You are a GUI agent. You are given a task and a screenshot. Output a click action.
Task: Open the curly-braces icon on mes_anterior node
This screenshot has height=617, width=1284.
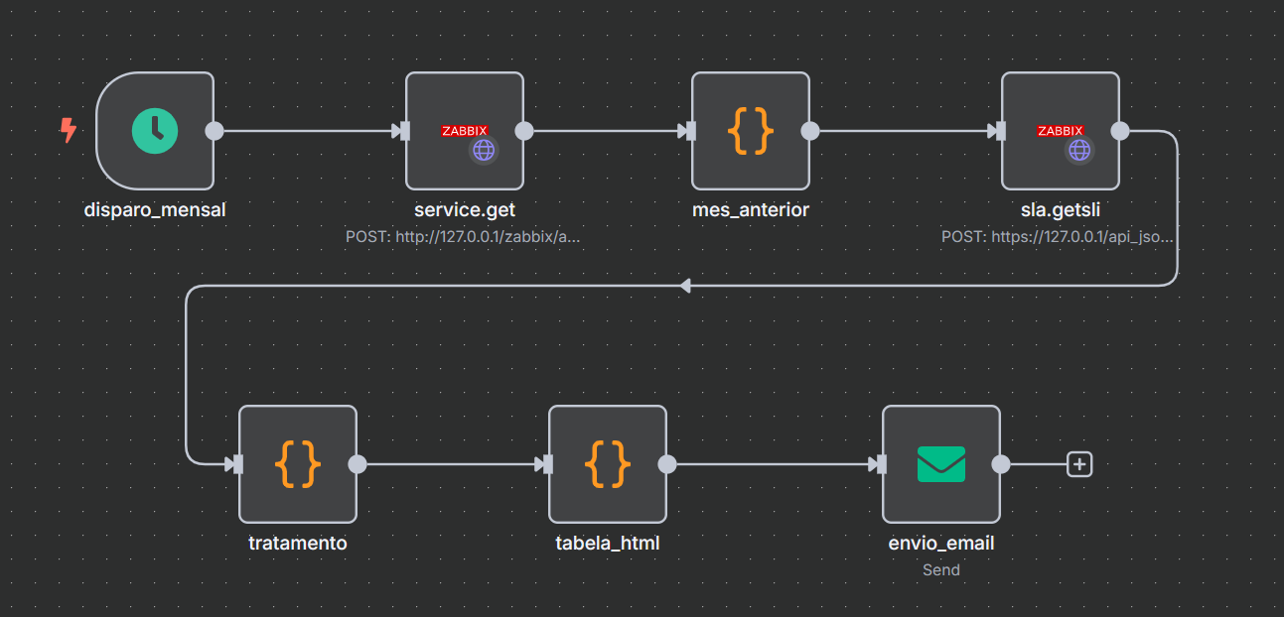(x=751, y=130)
